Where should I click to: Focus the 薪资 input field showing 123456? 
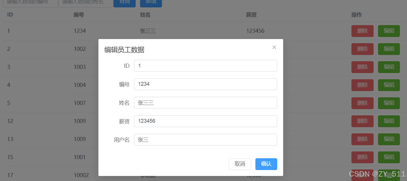(x=205, y=121)
